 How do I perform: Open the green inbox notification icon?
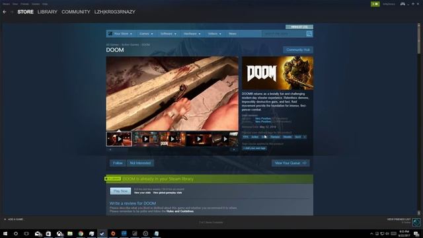375,4
